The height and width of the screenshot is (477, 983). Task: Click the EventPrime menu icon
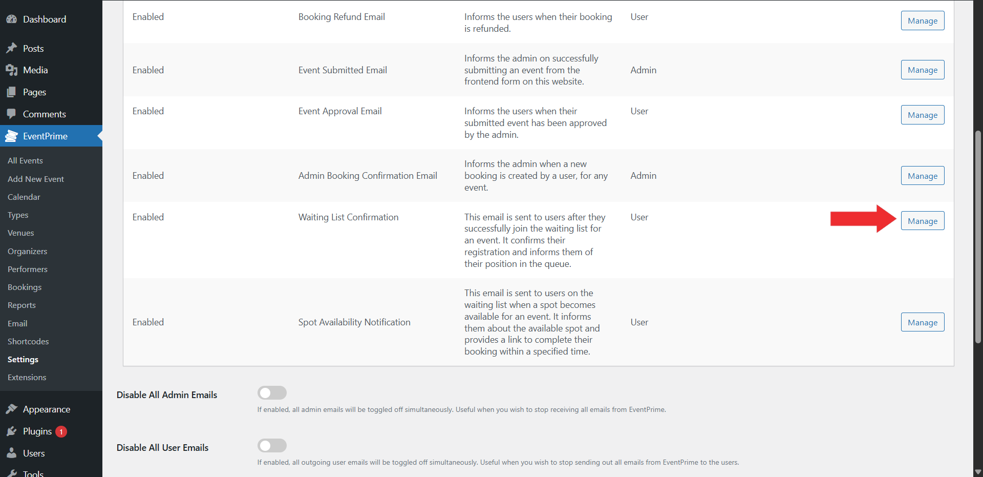(x=12, y=136)
